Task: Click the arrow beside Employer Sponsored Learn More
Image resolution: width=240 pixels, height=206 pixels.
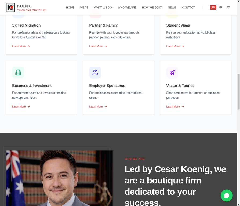Action: pyautogui.click(x=106, y=106)
